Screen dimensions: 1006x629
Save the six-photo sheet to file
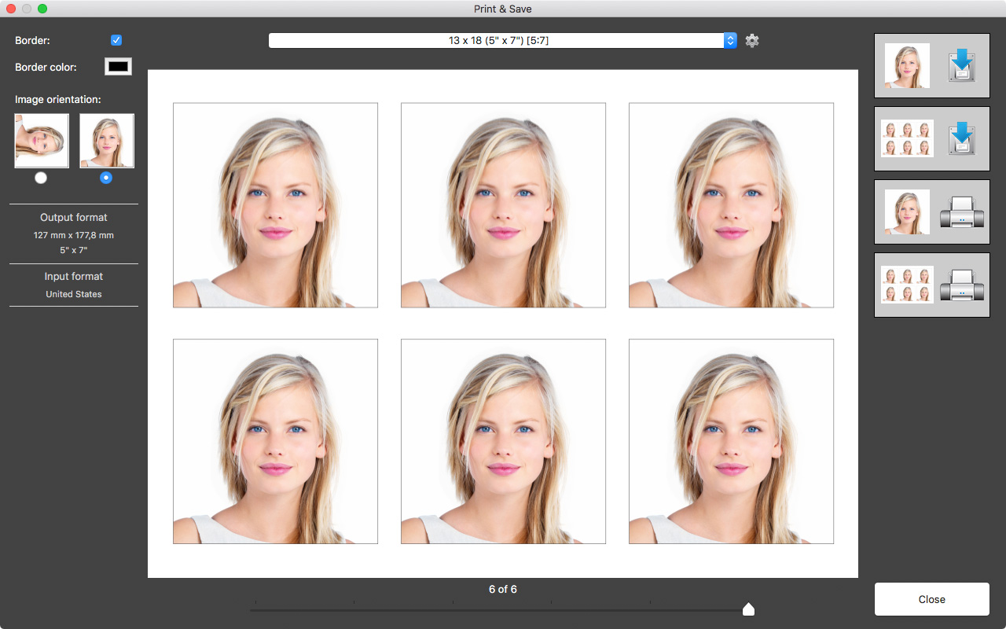[931, 138]
